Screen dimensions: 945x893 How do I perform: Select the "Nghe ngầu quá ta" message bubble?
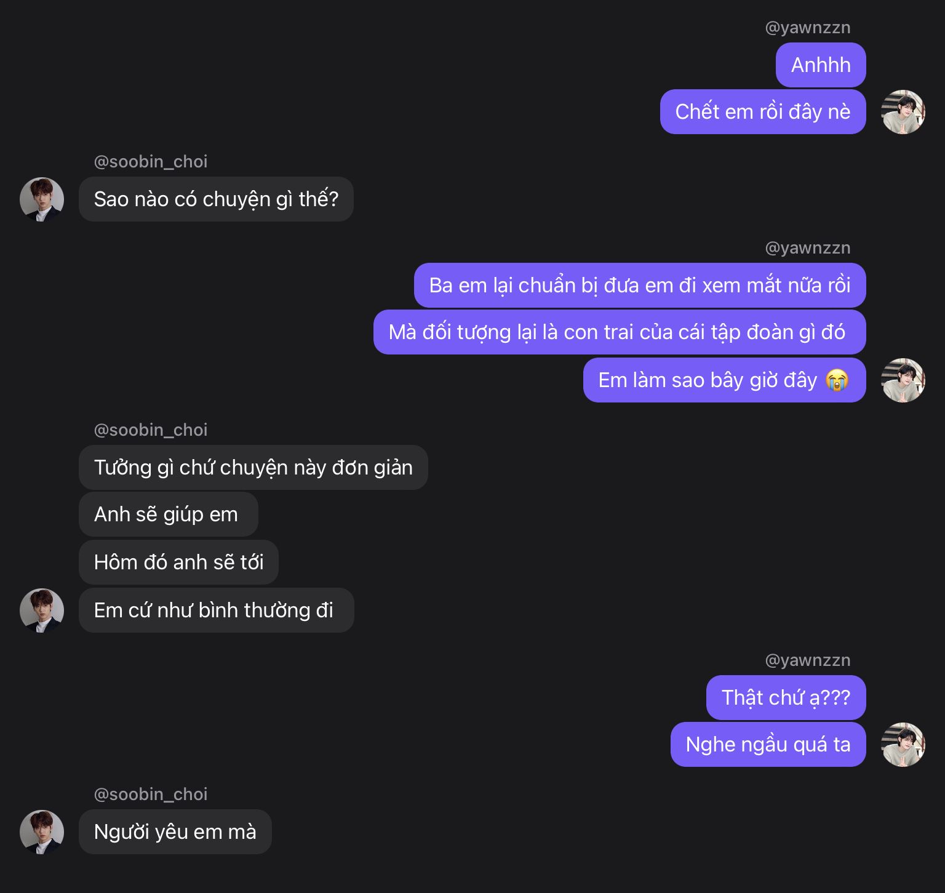[x=768, y=745]
